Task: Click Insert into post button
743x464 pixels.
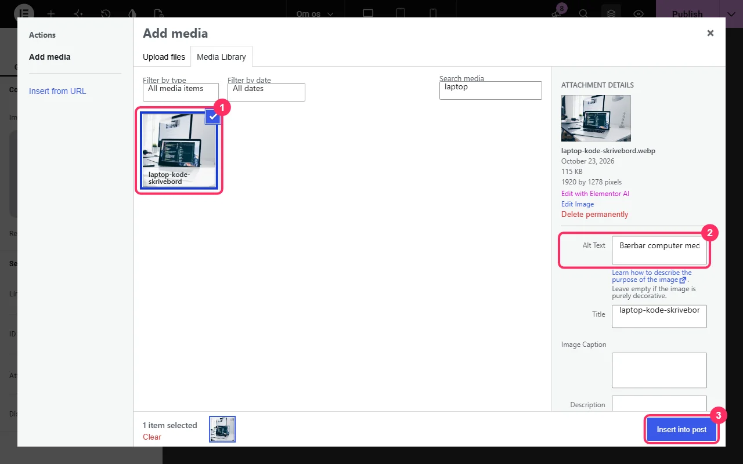Action: click(681, 430)
